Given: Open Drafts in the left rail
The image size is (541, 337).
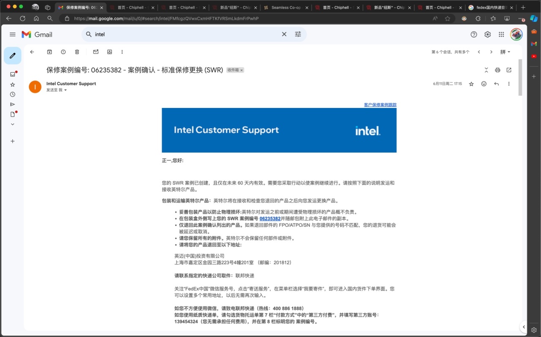Looking at the screenshot, I should pyautogui.click(x=13, y=114).
